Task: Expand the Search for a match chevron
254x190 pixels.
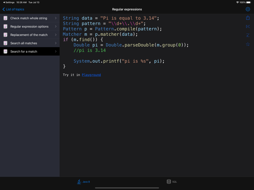Action: click(x=56, y=51)
